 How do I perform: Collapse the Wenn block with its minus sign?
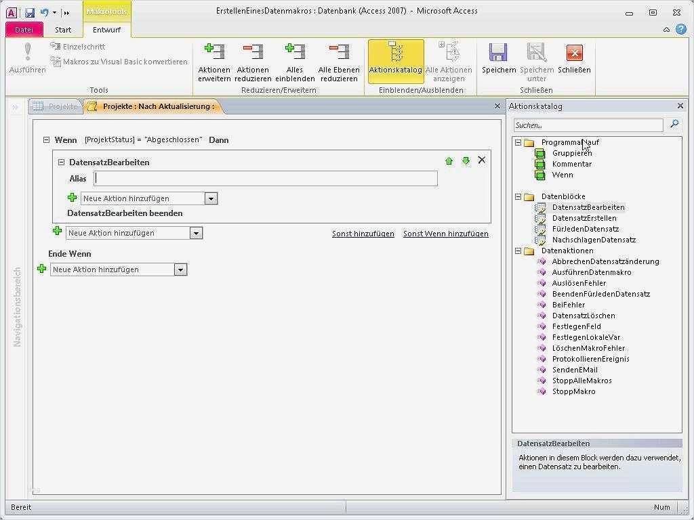coord(45,139)
